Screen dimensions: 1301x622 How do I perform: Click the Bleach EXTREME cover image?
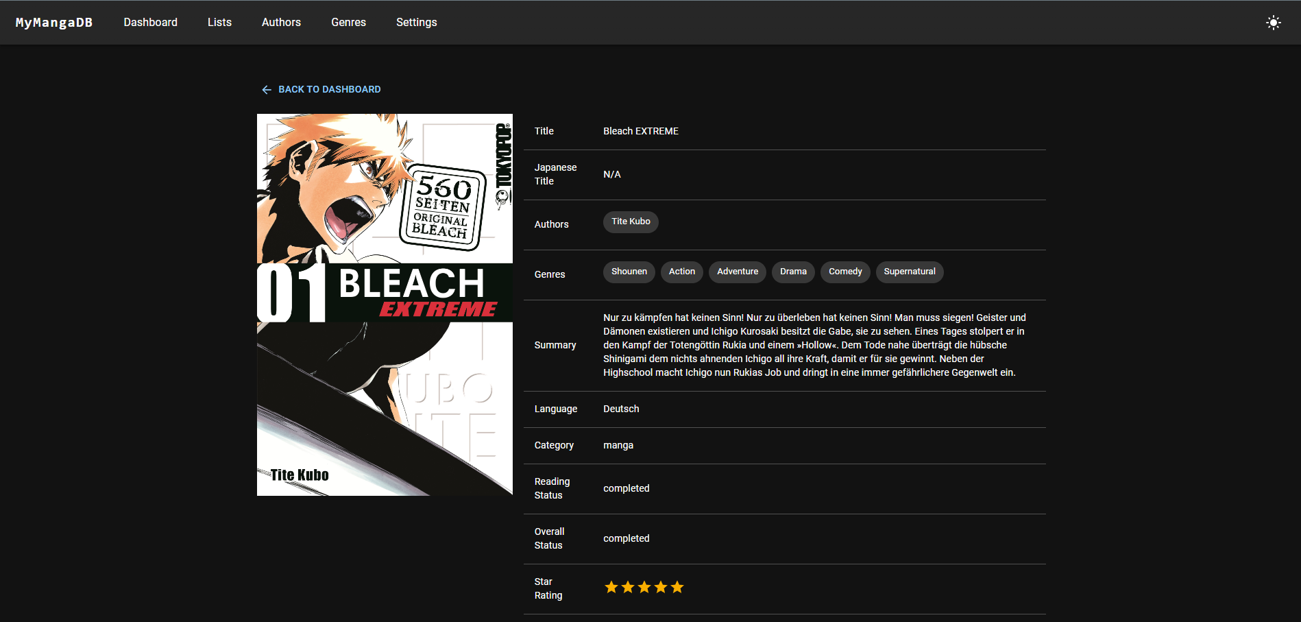385,304
